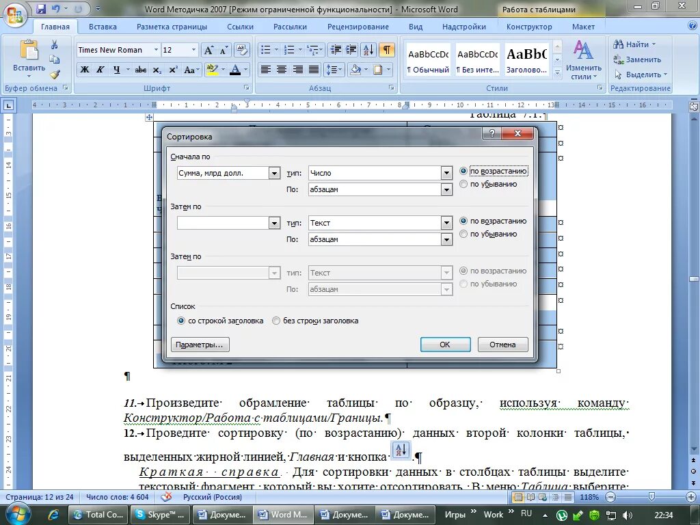The height and width of the screenshot is (525, 700).
Task: Apply strikethrough (abc) formatting
Action: [x=141, y=70]
